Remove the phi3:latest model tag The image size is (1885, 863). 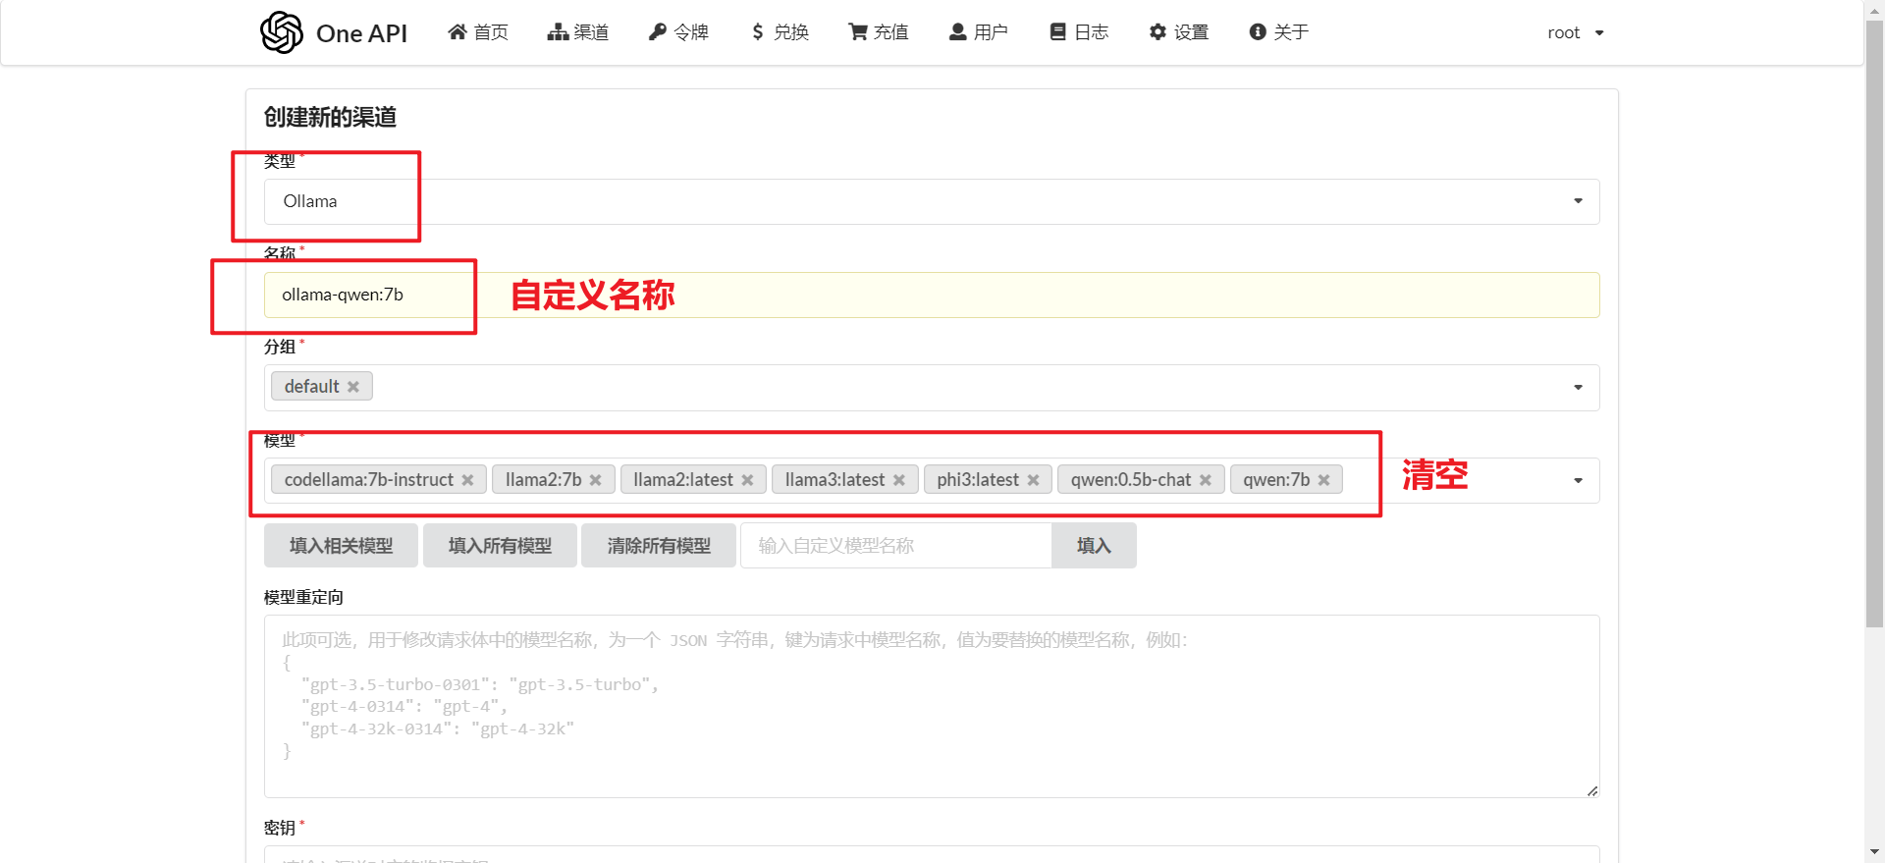click(1033, 480)
